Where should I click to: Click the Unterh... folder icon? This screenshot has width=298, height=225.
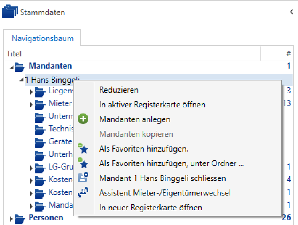[40, 155]
